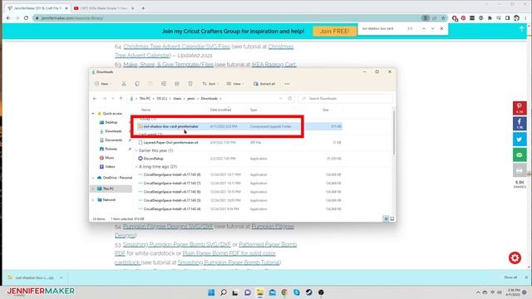Click the Facebook share button
The height and width of the screenshot is (299, 532).
[520, 124]
